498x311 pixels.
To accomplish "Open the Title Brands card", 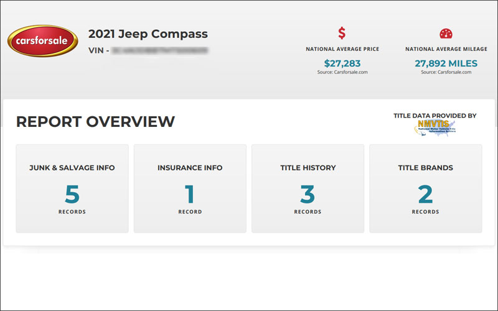I will coord(426,188).
